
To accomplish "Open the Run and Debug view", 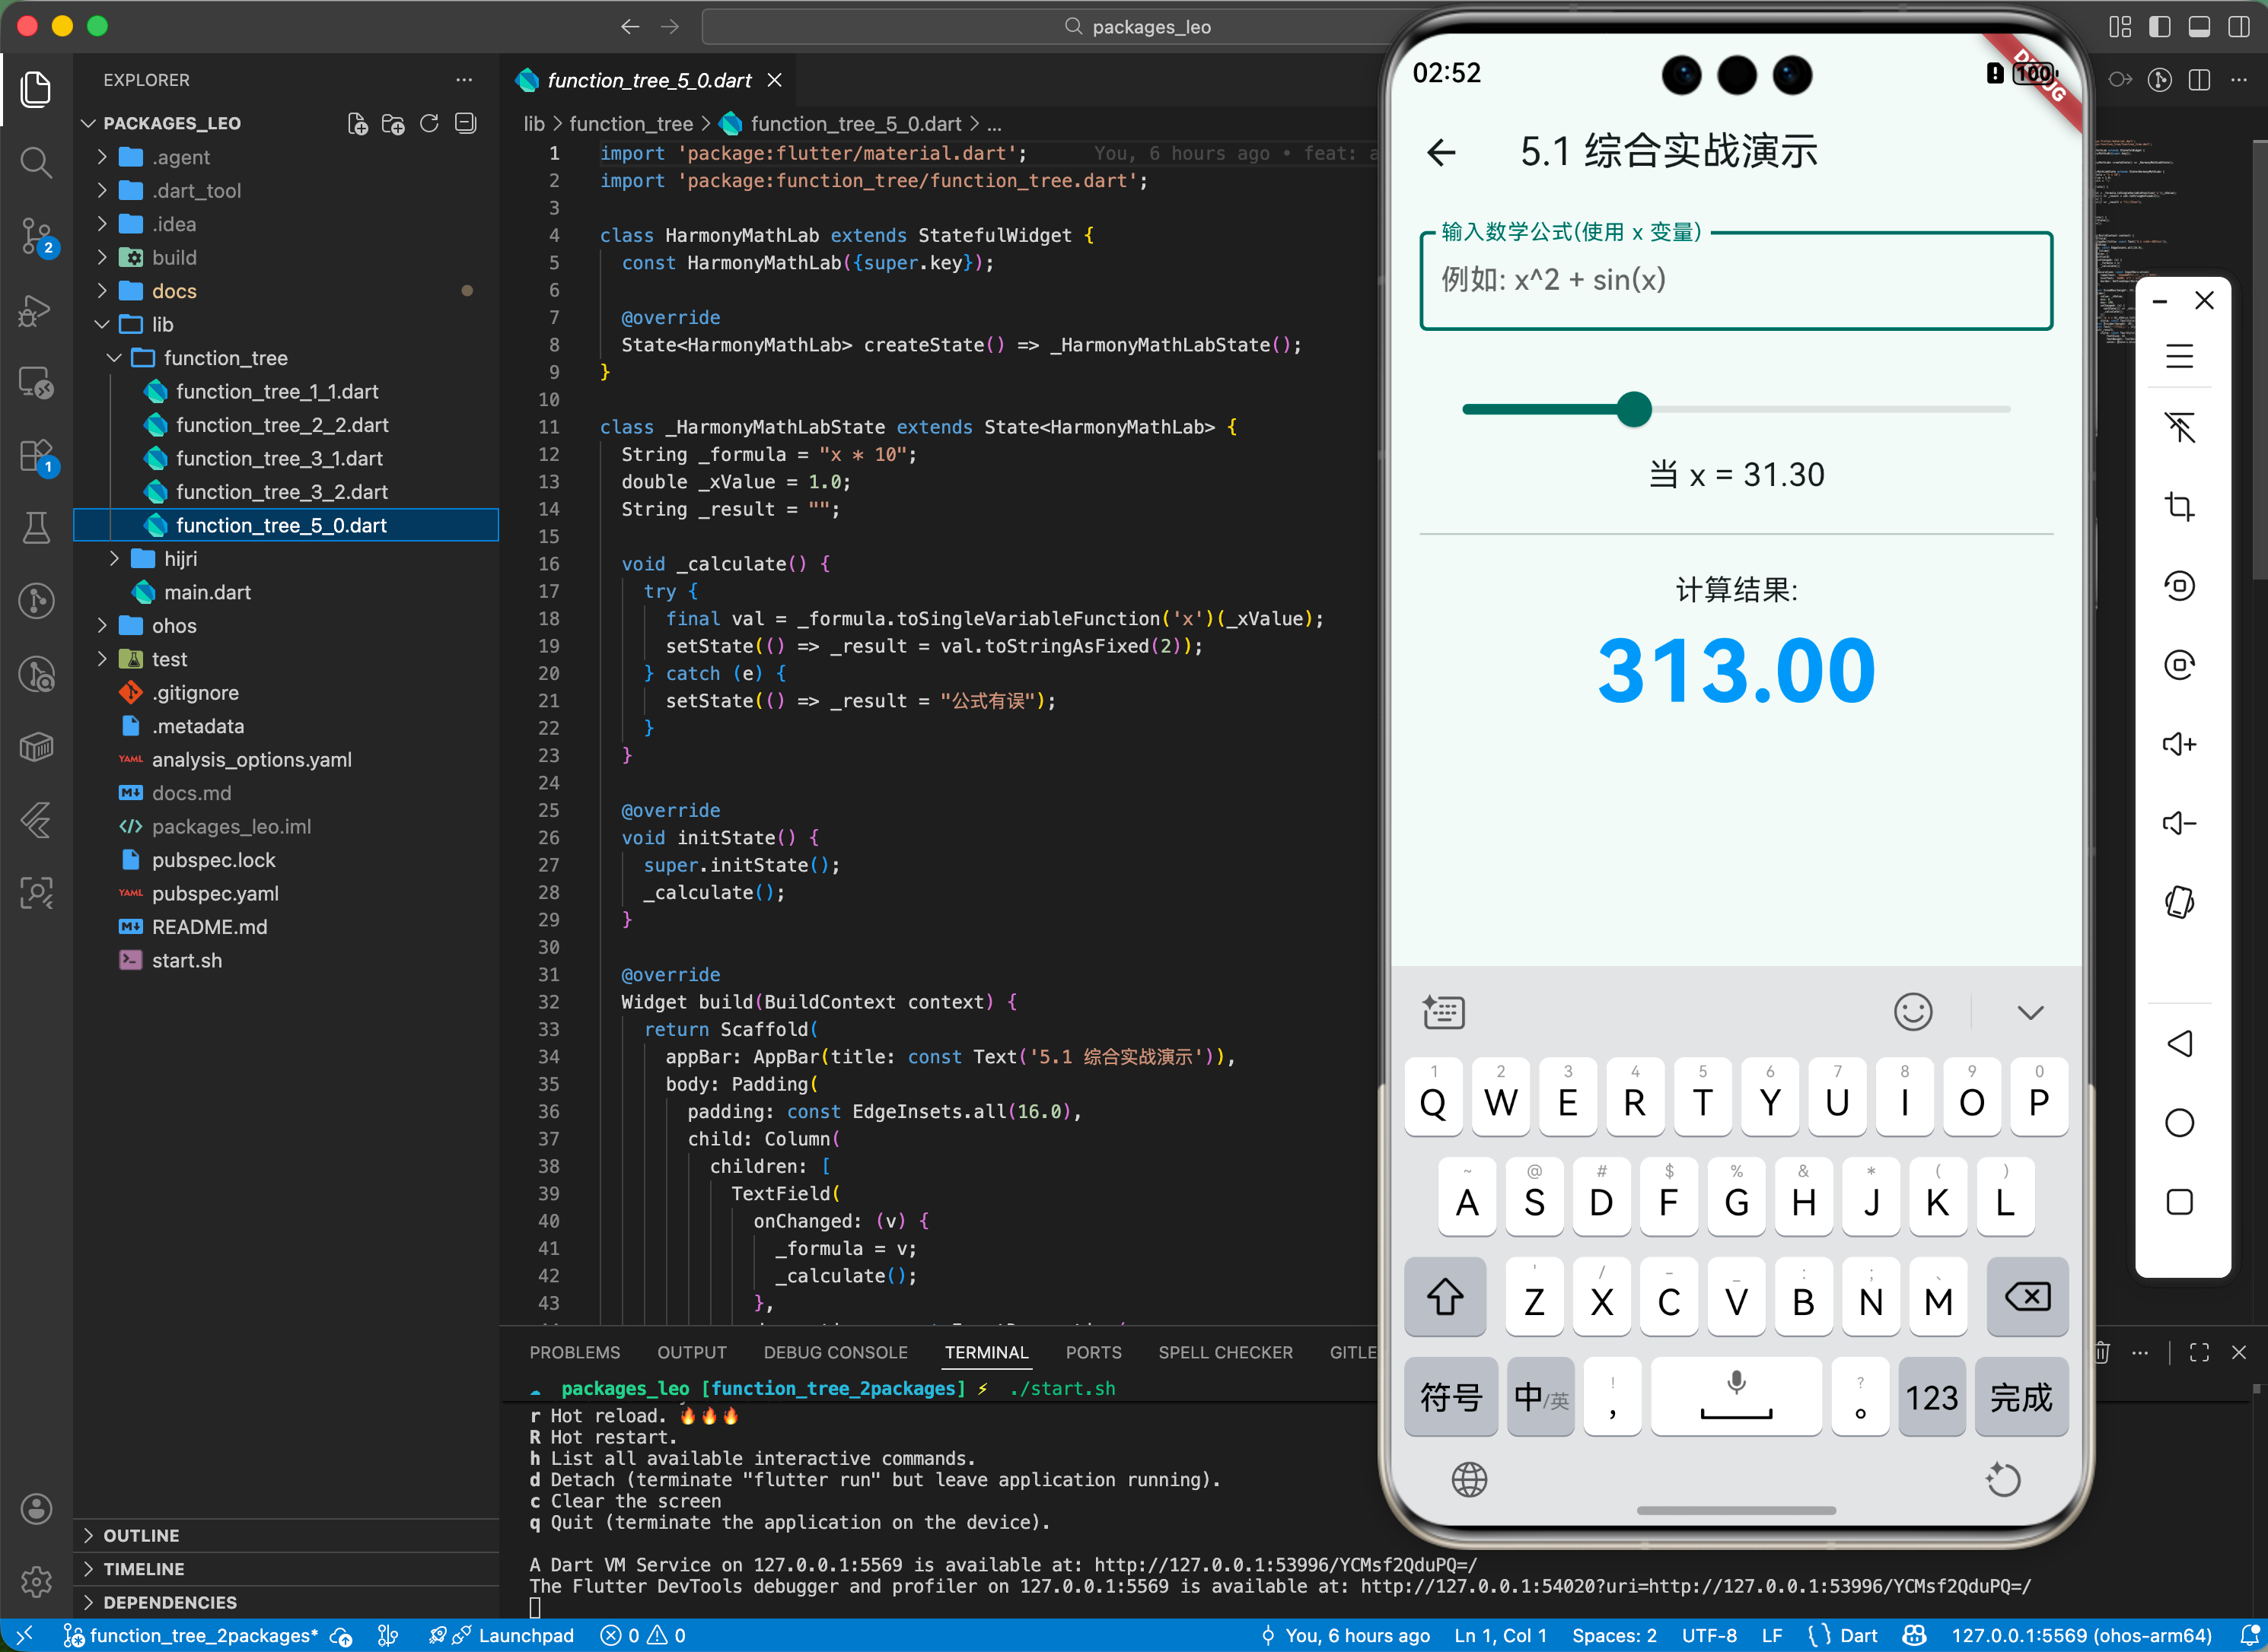I will 36,311.
